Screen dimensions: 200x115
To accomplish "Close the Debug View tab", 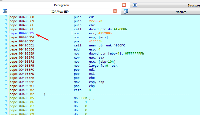I will click(124, 5).
